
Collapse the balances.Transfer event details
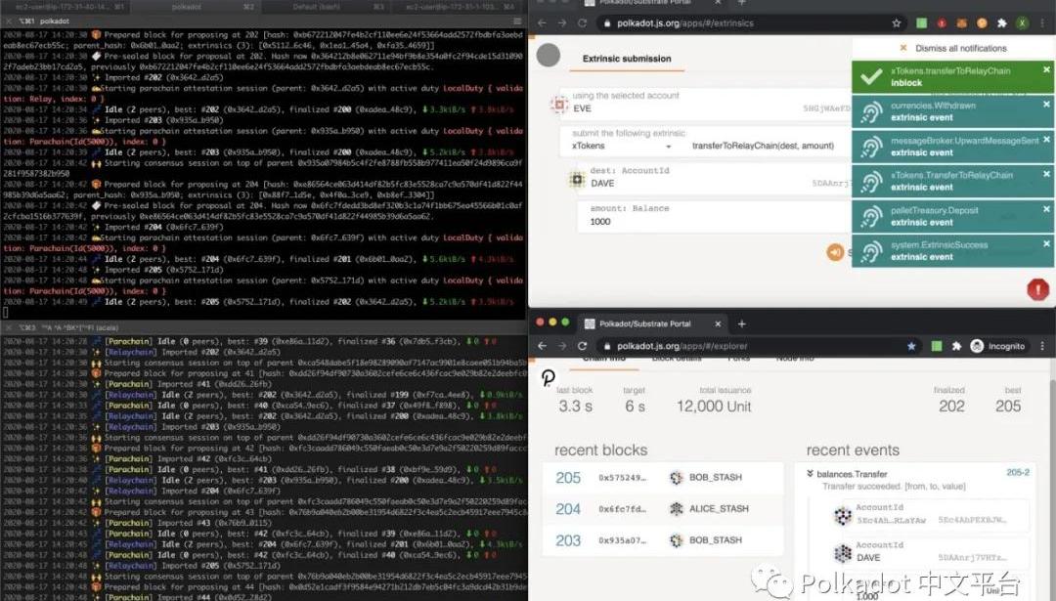(x=811, y=474)
